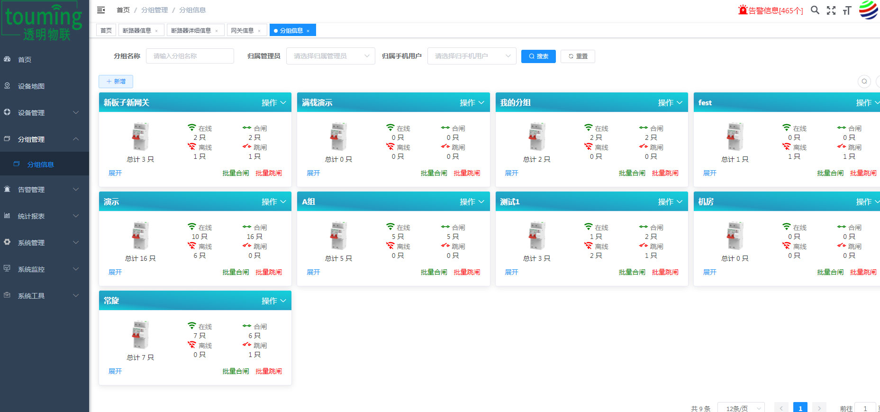Toggle fullscreen mode icon
The image size is (880, 412).
[x=831, y=10]
